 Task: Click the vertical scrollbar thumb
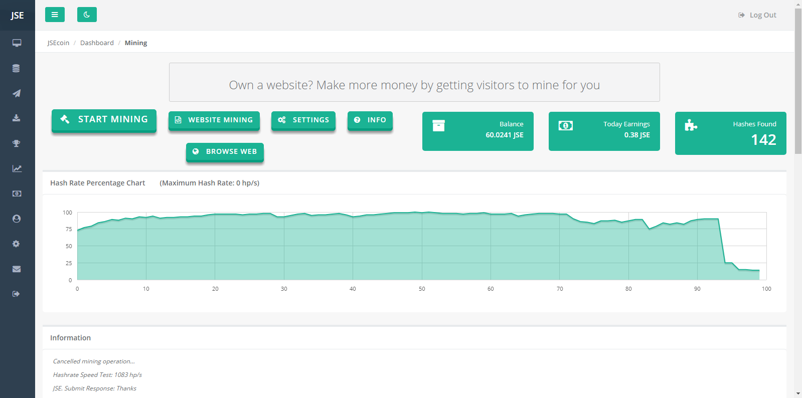pyautogui.click(x=798, y=81)
